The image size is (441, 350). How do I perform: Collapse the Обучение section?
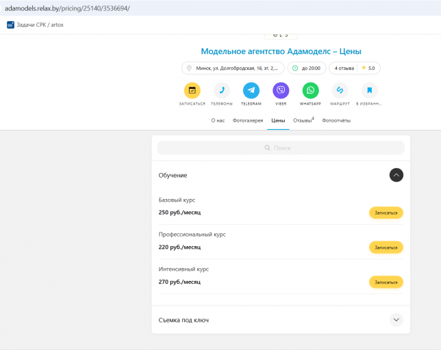point(396,175)
